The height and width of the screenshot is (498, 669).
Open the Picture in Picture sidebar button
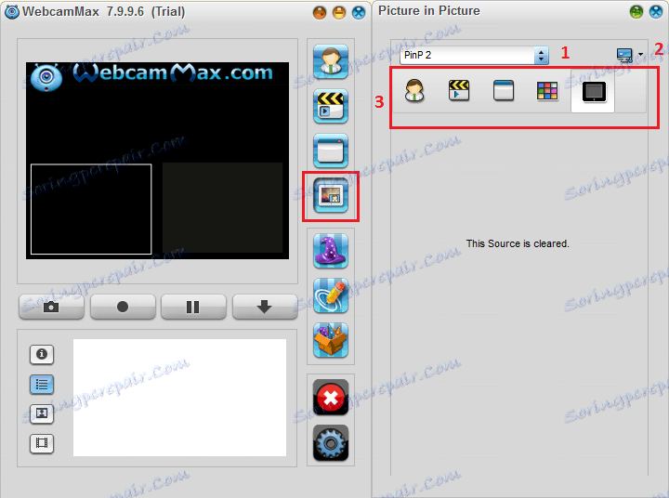point(331,195)
